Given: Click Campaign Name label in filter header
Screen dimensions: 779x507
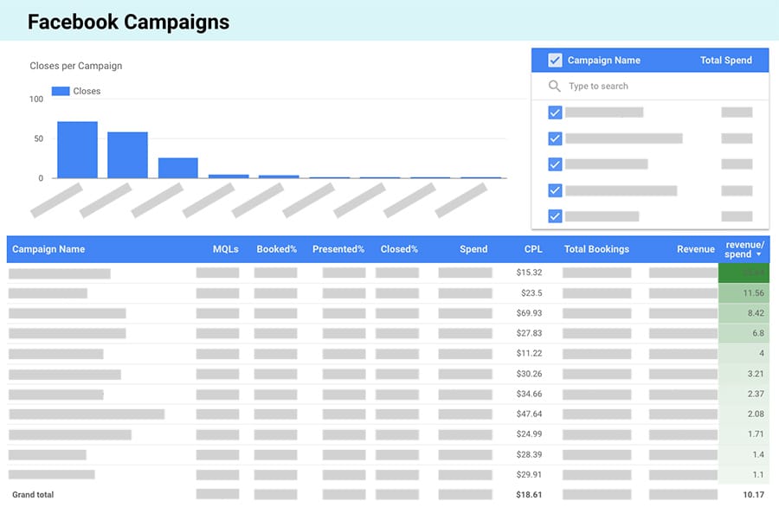Looking at the screenshot, I should click(603, 60).
